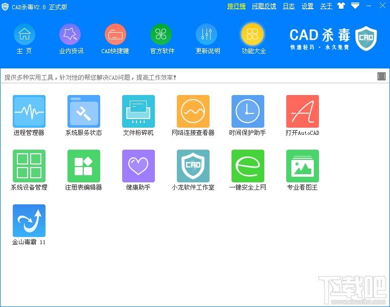Launch 一键安全上网 browser icon
390x307 pixels.
point(248,166)
